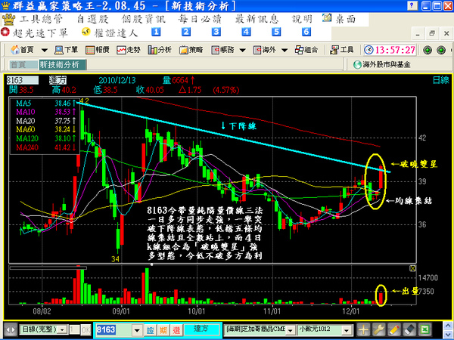Click the 達方 name field above chart
Image resolution: width=454 pixels, height=340 pixels.
(58, 80)
